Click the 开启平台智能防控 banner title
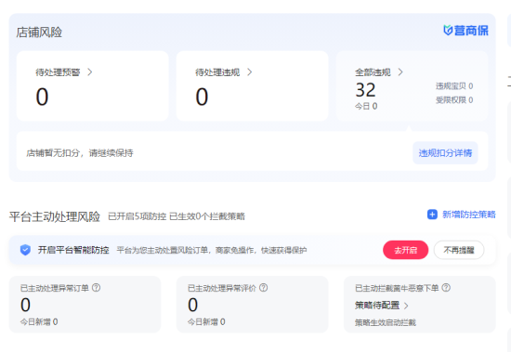The height and width of the screenshot is (352, 511). click(x=73, y=250)
